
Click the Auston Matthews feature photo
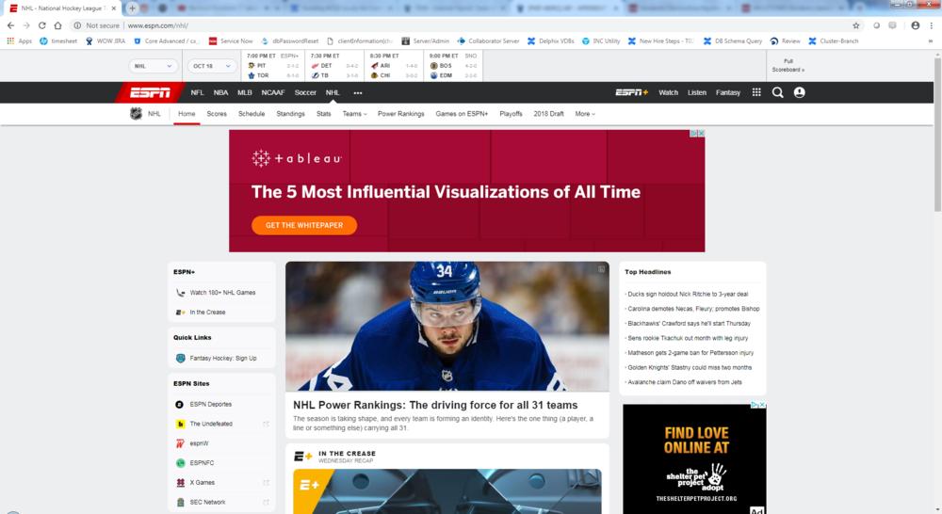pyautogui.click(x=447, y=326)
